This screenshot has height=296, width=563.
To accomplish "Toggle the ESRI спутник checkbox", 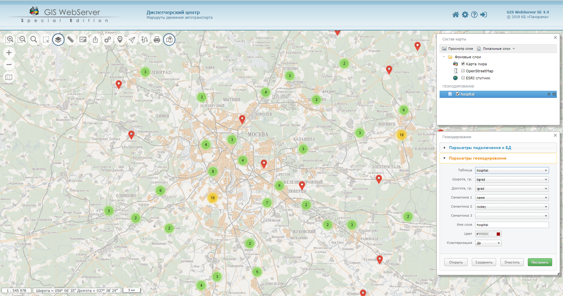I will click(463, 78).
